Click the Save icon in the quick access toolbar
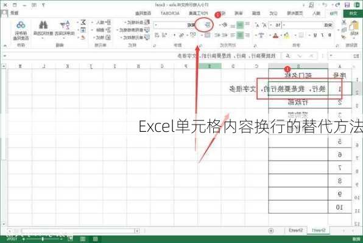The height and width of the screenshot is (243, 363). pyautogui.click(x=347, y=5)
